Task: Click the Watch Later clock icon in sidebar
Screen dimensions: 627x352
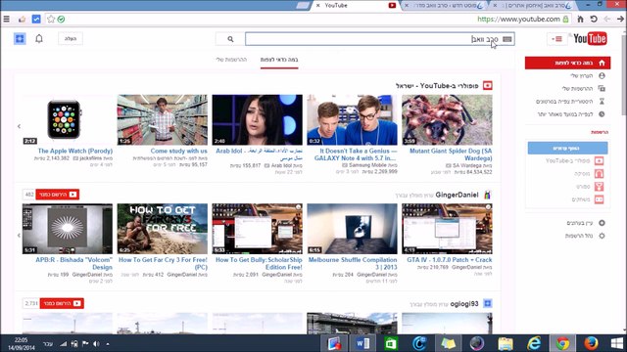Action: click(602, 114)
